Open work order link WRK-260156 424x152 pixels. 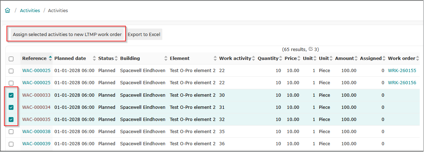pos(402,83)
